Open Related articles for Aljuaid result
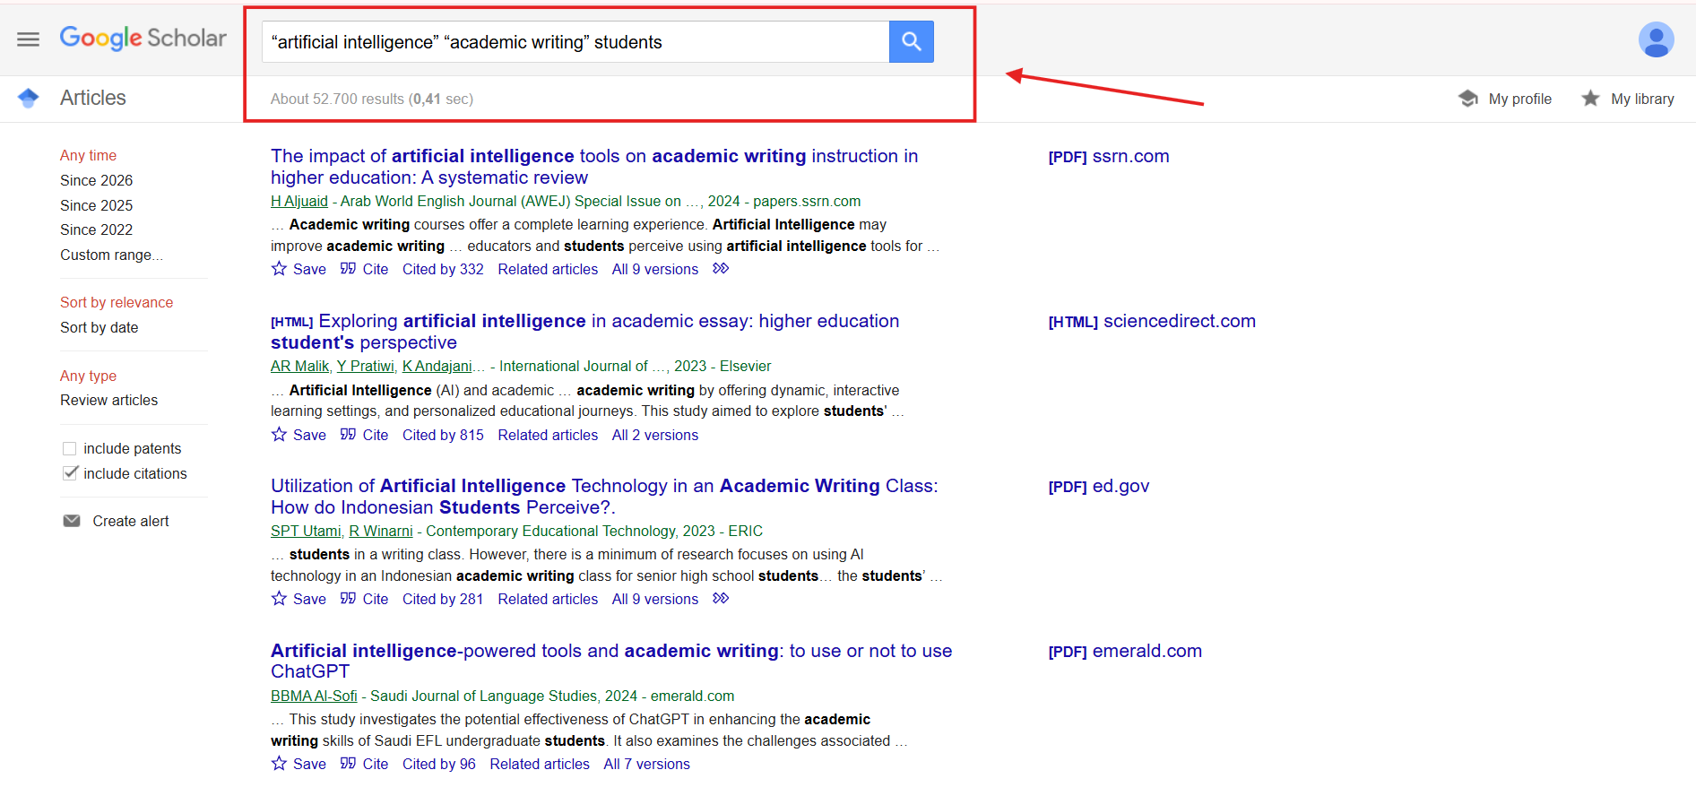Screen dimensions: 1696x796 [548, 269]
